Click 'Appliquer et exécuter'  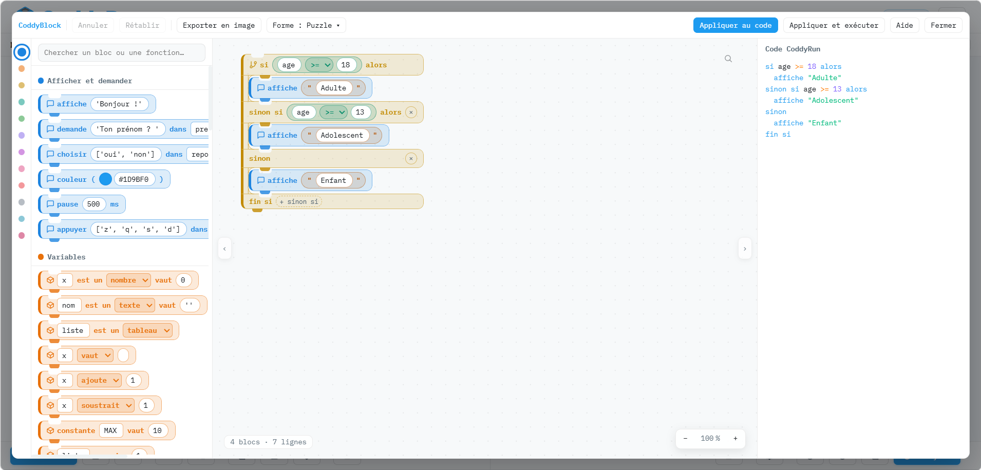(x=834, y=25)
